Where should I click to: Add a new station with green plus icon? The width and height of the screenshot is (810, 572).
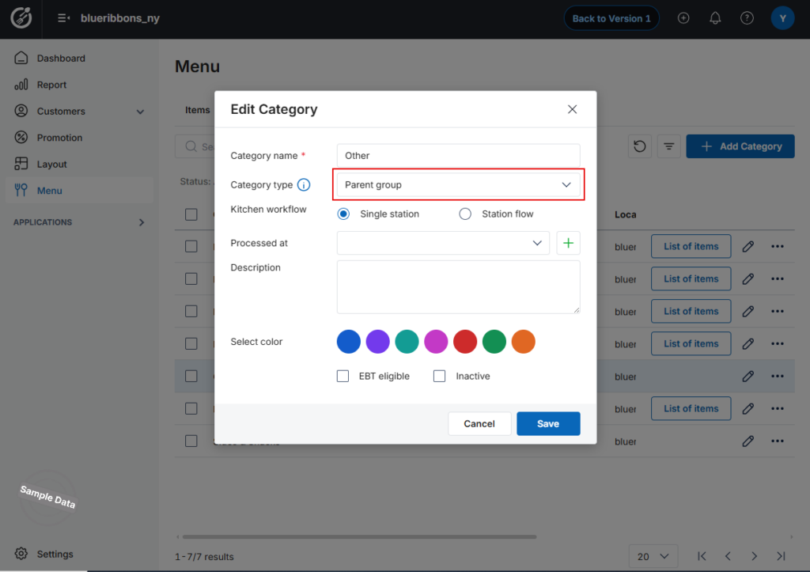(568, 243)
